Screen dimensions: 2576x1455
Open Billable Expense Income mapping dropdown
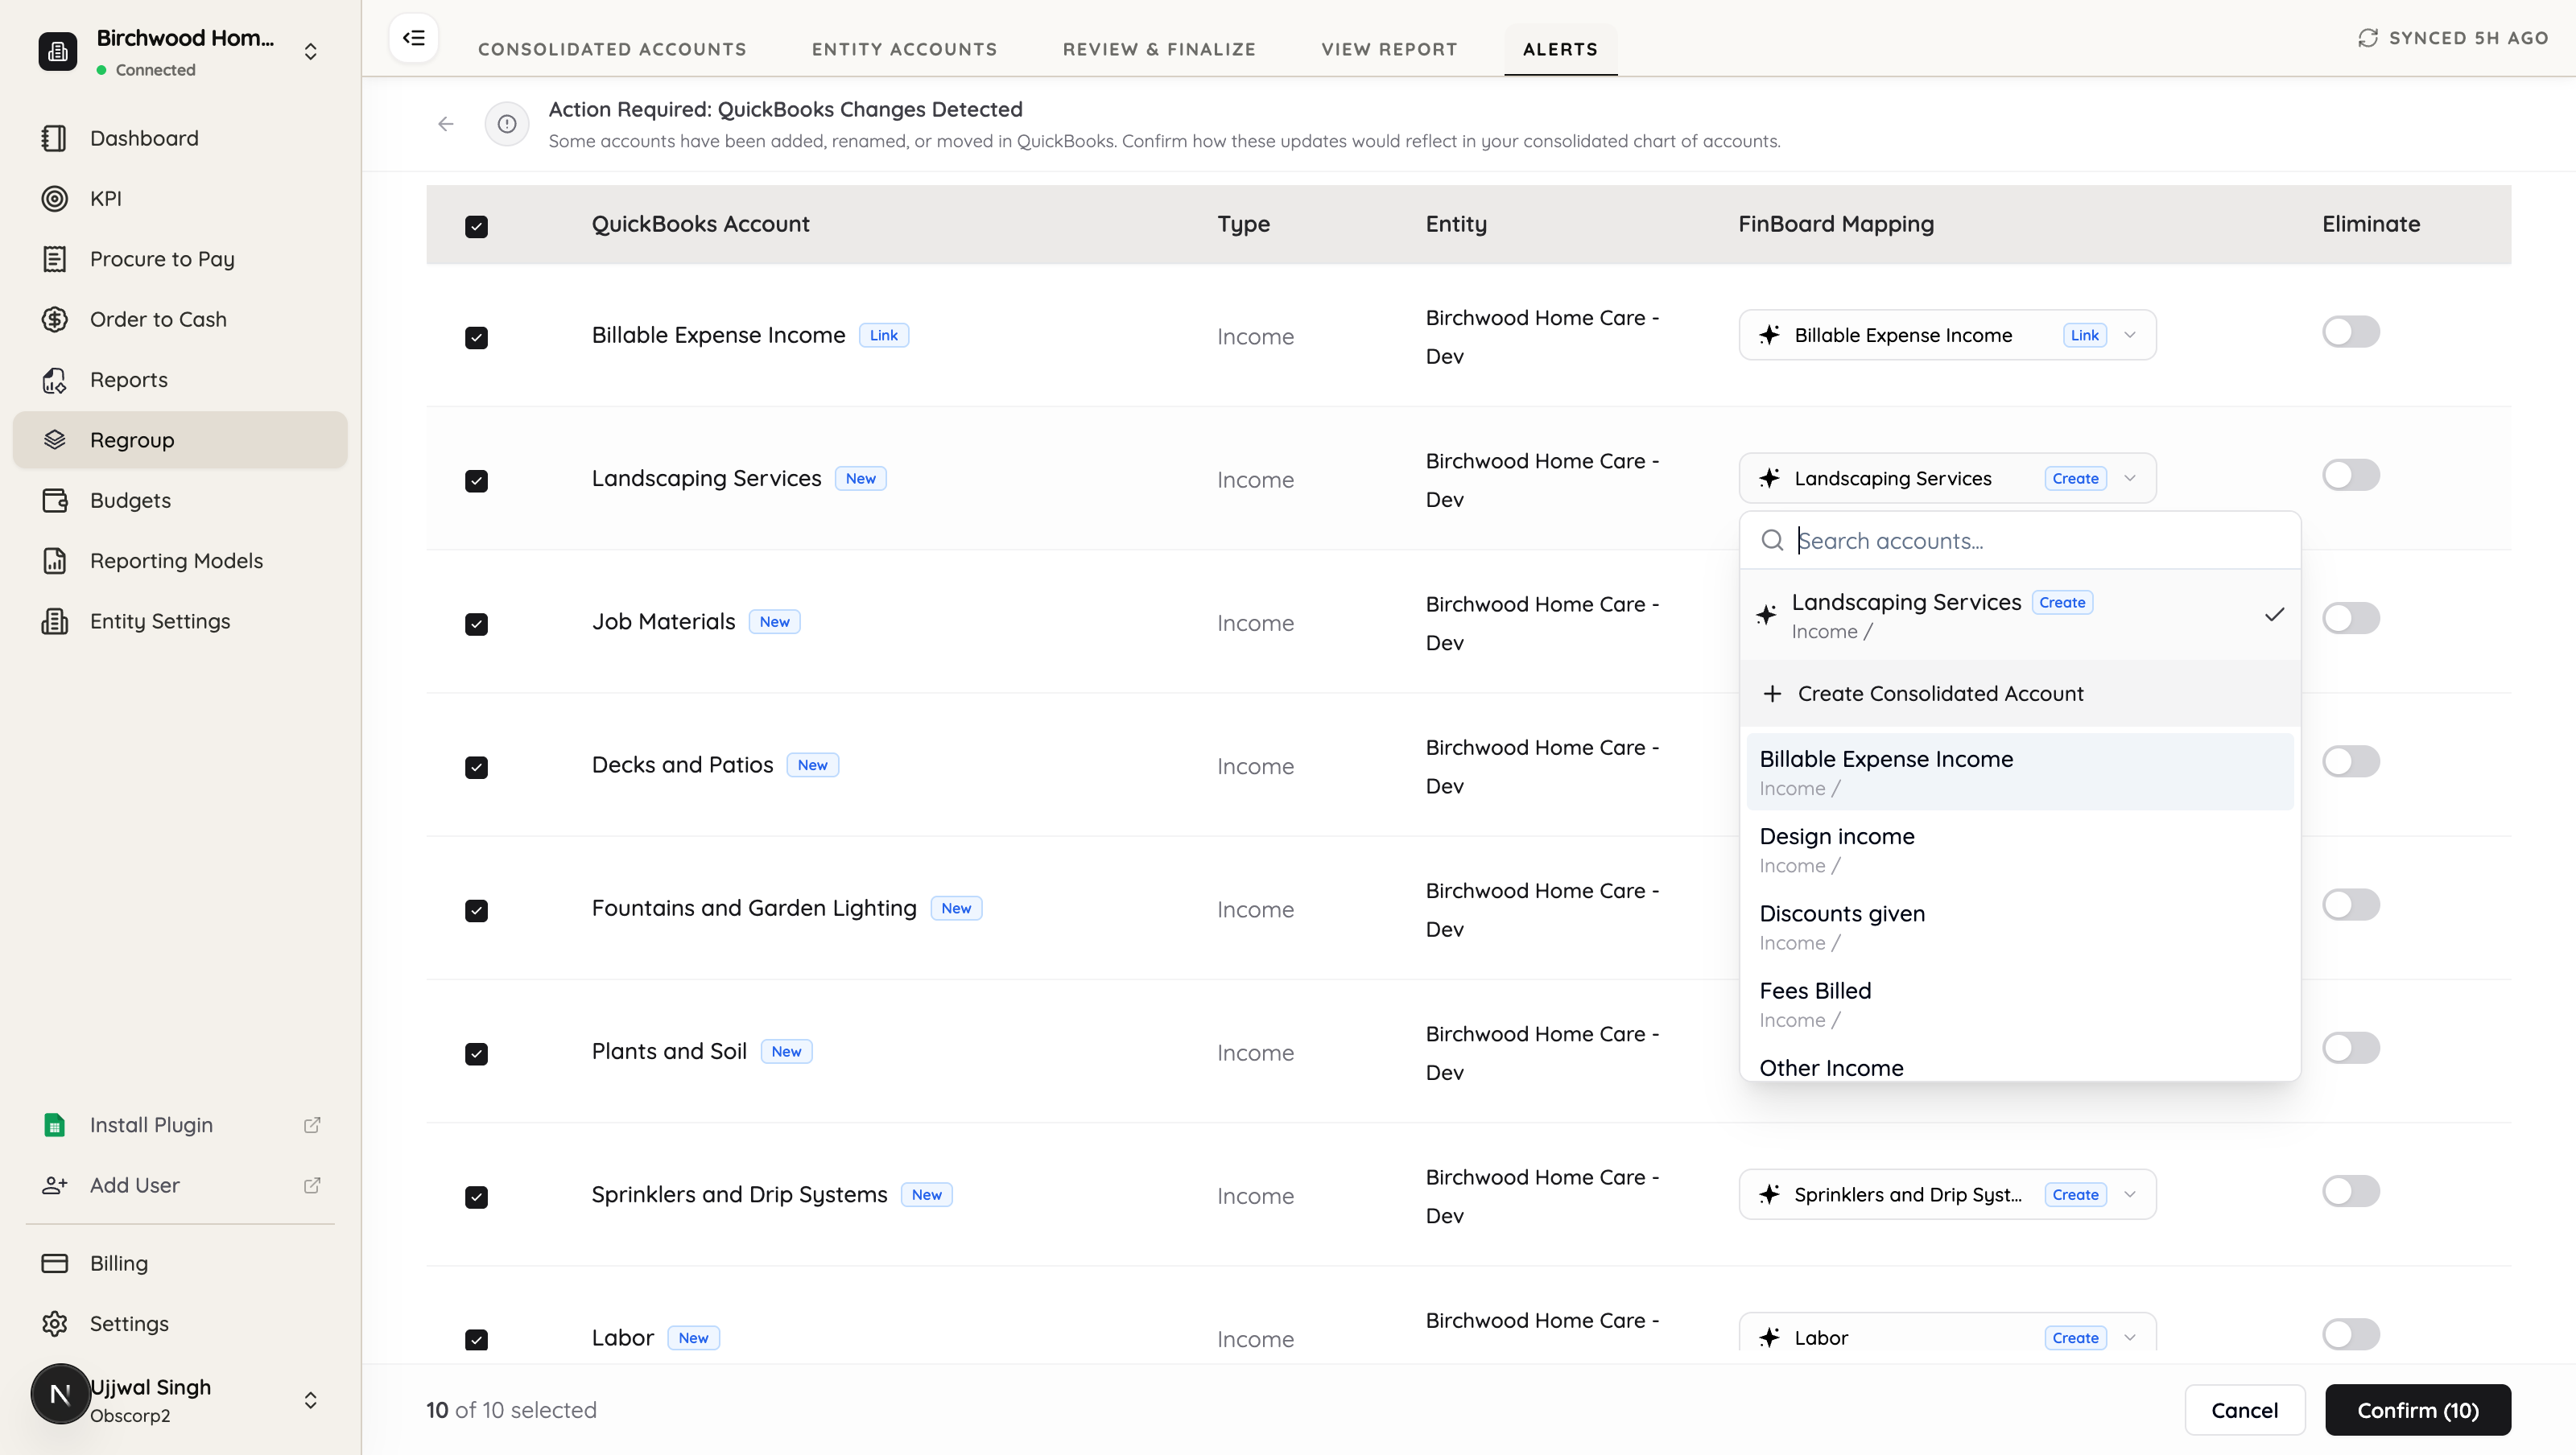pos(1947,335)
